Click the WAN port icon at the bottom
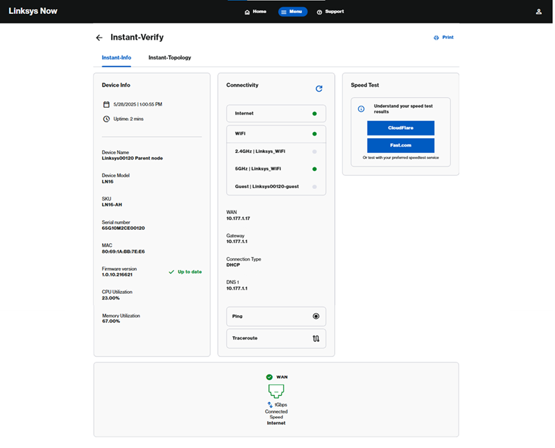 [x=276, y=392]
